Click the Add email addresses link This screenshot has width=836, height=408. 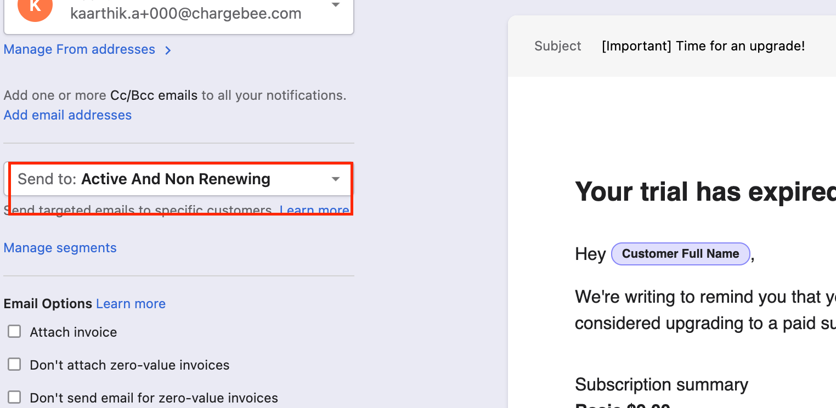(67, 115)
